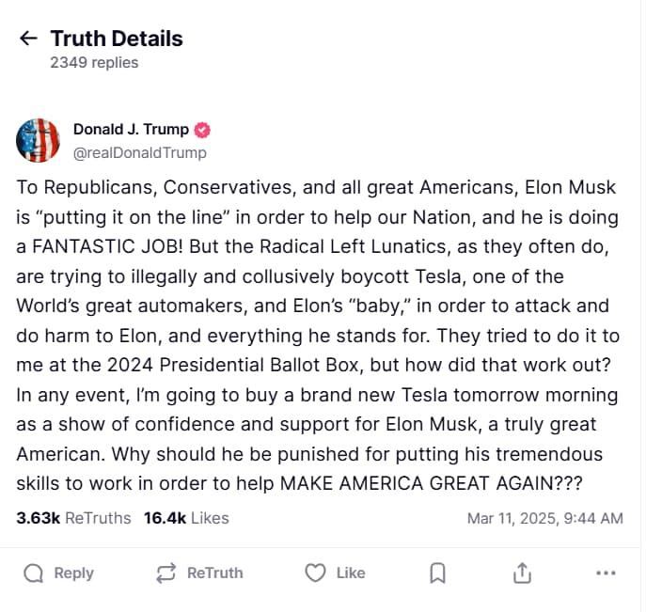
Task: Click the red verified badge
Action: pyautogui.click(x=202, y=130)
